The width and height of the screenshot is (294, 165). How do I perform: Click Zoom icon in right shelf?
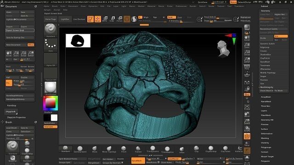click(x=247, y=45)
